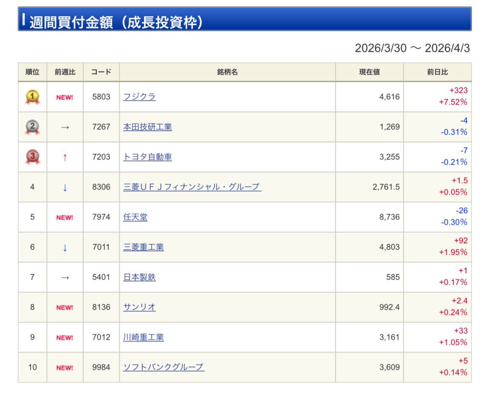Click the NEW! badge in ソフトバンクグループ row
This screenshot has height=395, width=488.
(x=65, y=367)
